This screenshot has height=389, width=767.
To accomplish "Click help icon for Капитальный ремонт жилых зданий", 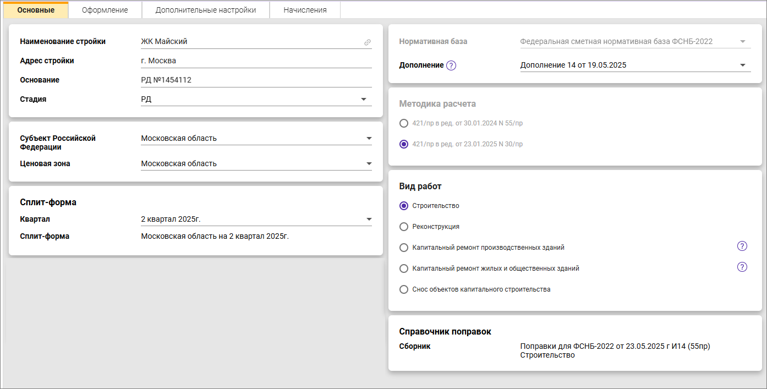I will 742,267.
